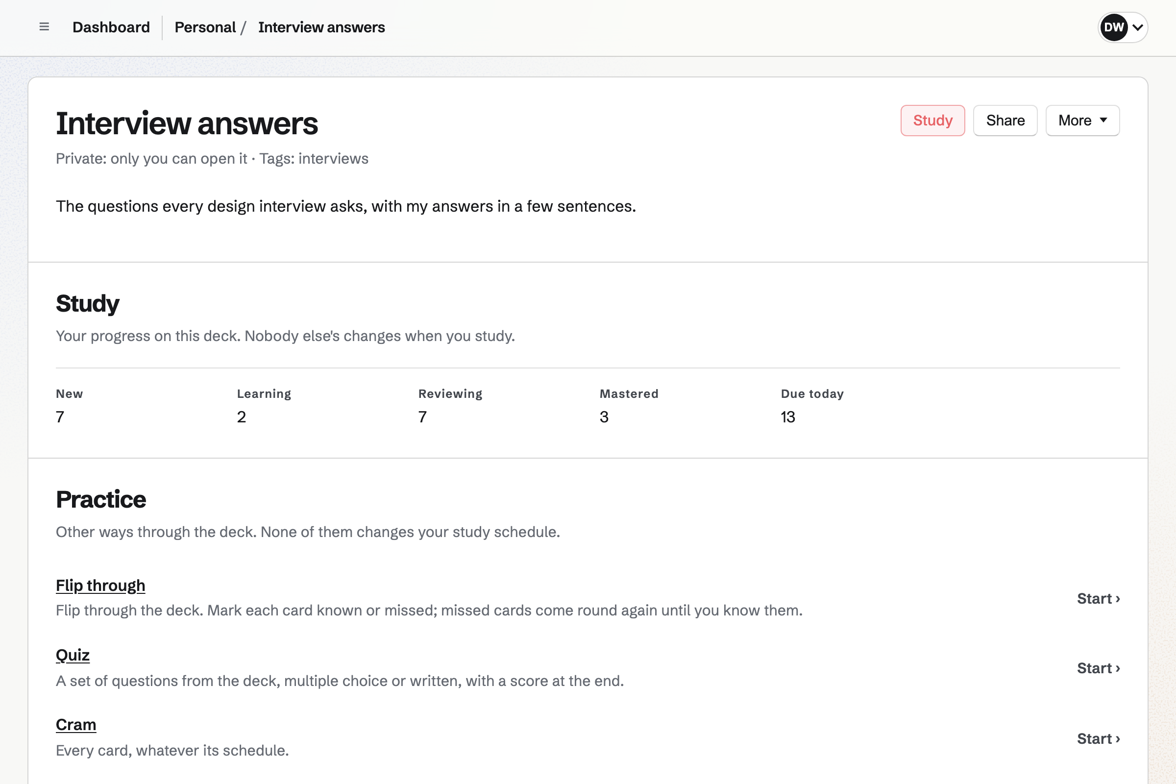Click the Interview answers page title

(x=187, y=123)
